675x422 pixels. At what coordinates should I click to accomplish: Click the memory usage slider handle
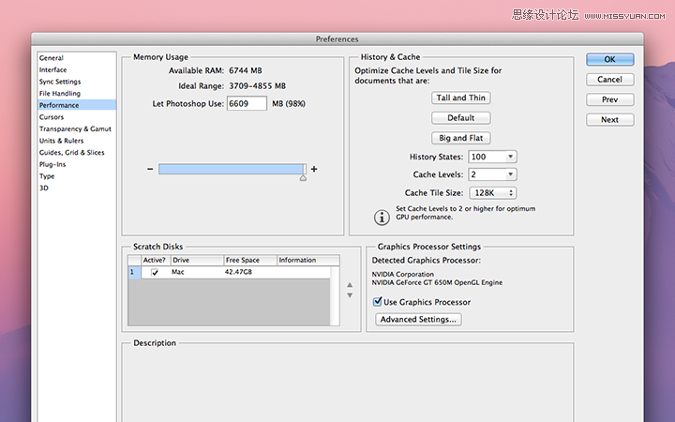303,178
